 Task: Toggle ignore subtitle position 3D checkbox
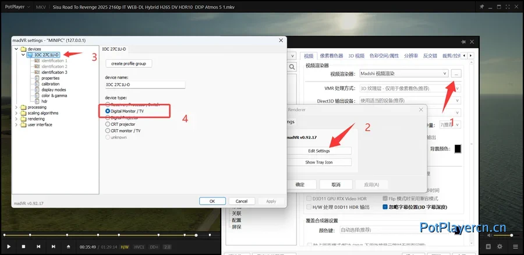[385, 207]
